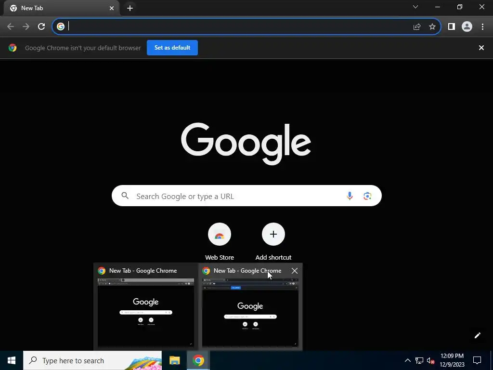Viewport: 493px width, 370px height.
Task: Dismiss the default browser infobar
Action: tap(481, 48)
